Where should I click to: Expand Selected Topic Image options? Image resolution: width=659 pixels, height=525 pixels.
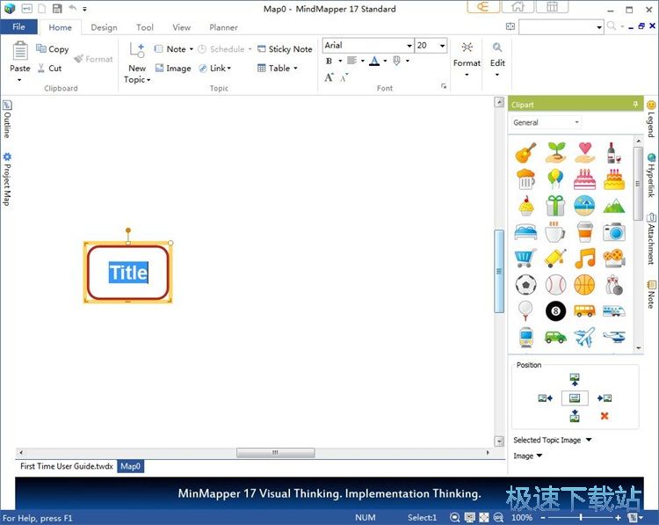tap(589, 440)
